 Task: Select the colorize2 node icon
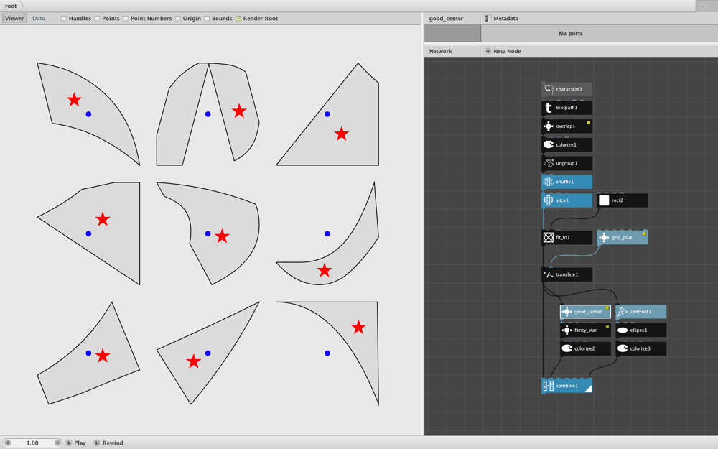(x=567, y=348)
